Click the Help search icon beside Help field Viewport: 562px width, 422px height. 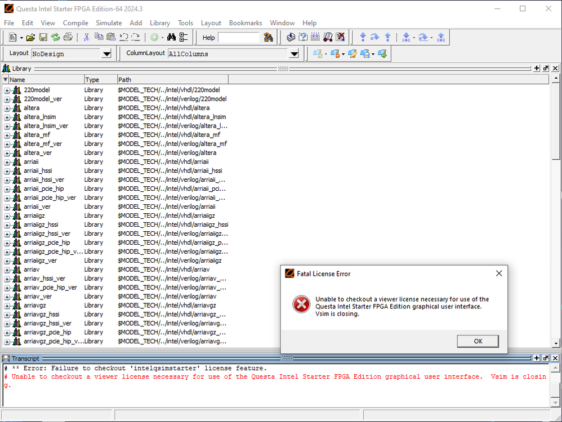(x=268, y=37)
